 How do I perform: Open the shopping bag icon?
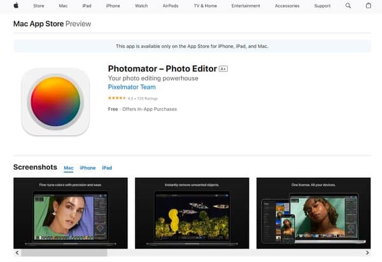[x=369, y=5]
